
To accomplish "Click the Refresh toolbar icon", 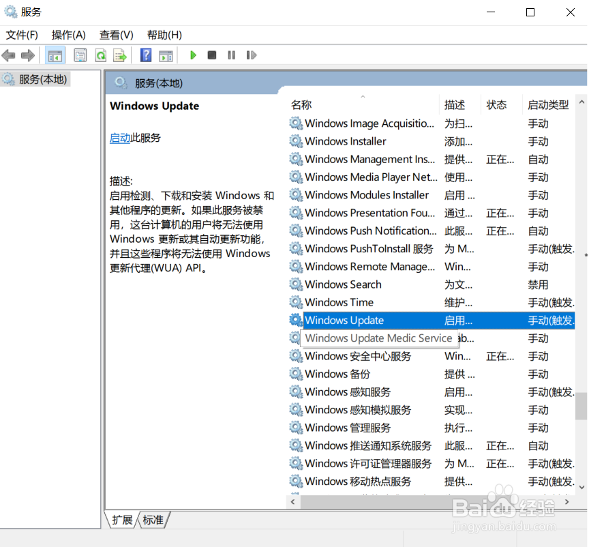I will click(101, 56).
